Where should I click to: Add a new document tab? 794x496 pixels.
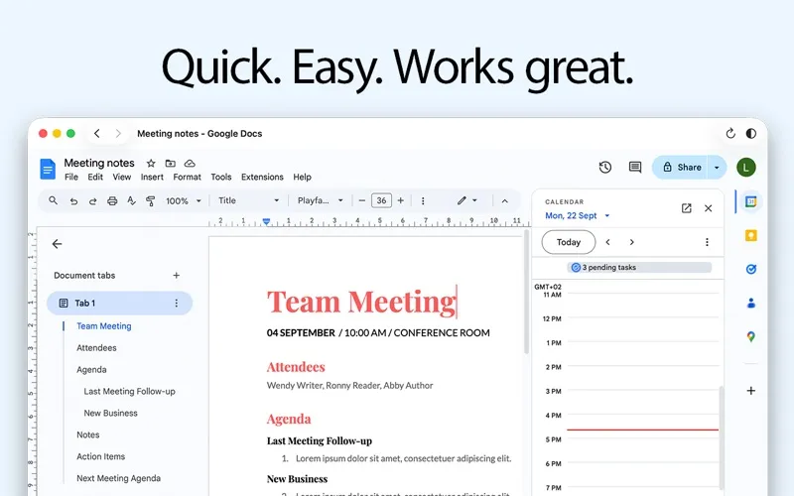pyautogui.click(x=177, y=276)
